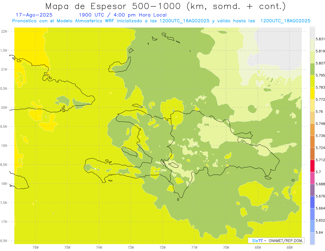Click the '69W' longitude label

[x=258, y=247]
